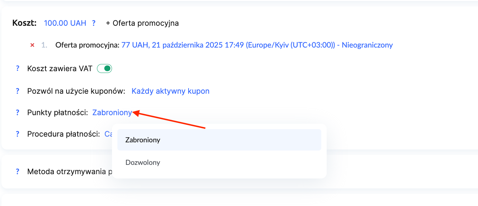478x206 pixels.
Task: Click help icon for Metoda otrzymywania
Action: 17,172
